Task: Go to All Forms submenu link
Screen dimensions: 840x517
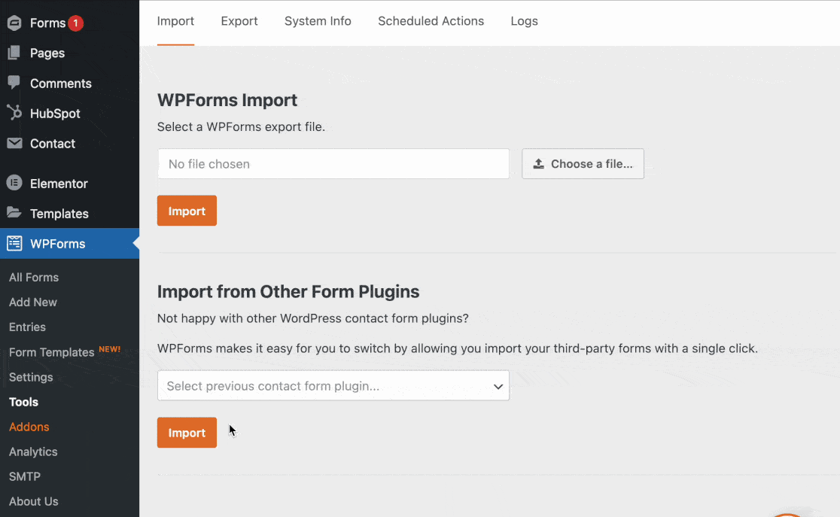Action: (x=34, y=277)
